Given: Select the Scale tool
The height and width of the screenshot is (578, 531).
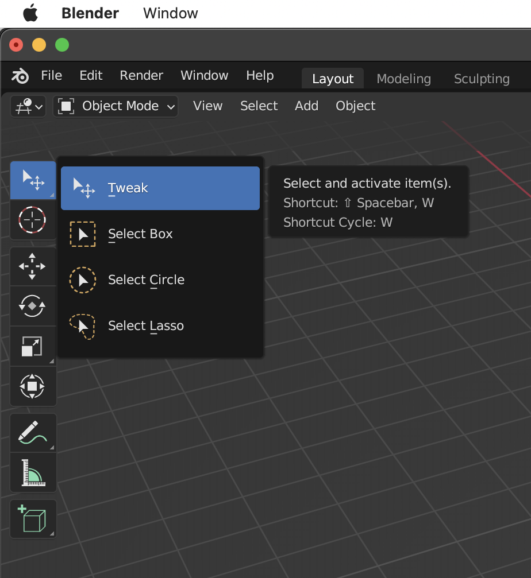Looking at the screenshot, I should click(33, 346).
